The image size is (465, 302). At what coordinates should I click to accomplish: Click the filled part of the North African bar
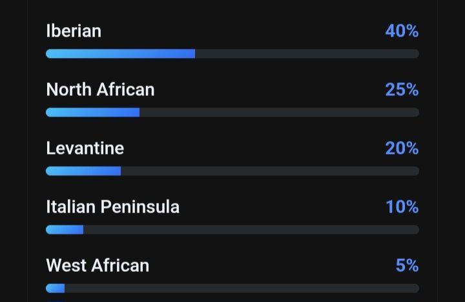point(92,113)
